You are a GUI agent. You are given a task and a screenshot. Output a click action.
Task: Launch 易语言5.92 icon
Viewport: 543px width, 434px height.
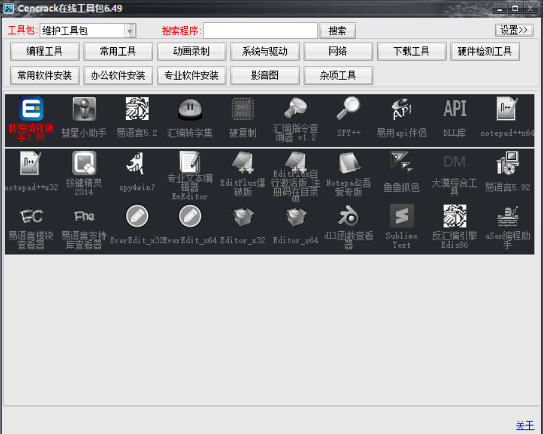coord(507,163)
